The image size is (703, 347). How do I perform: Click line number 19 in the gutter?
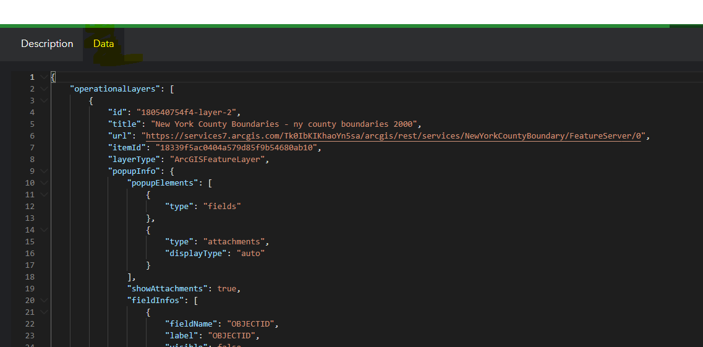[x=30, y=289]
